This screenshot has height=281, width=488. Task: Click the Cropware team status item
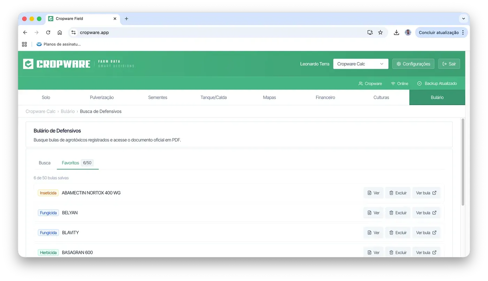click(x=370, y=84)
